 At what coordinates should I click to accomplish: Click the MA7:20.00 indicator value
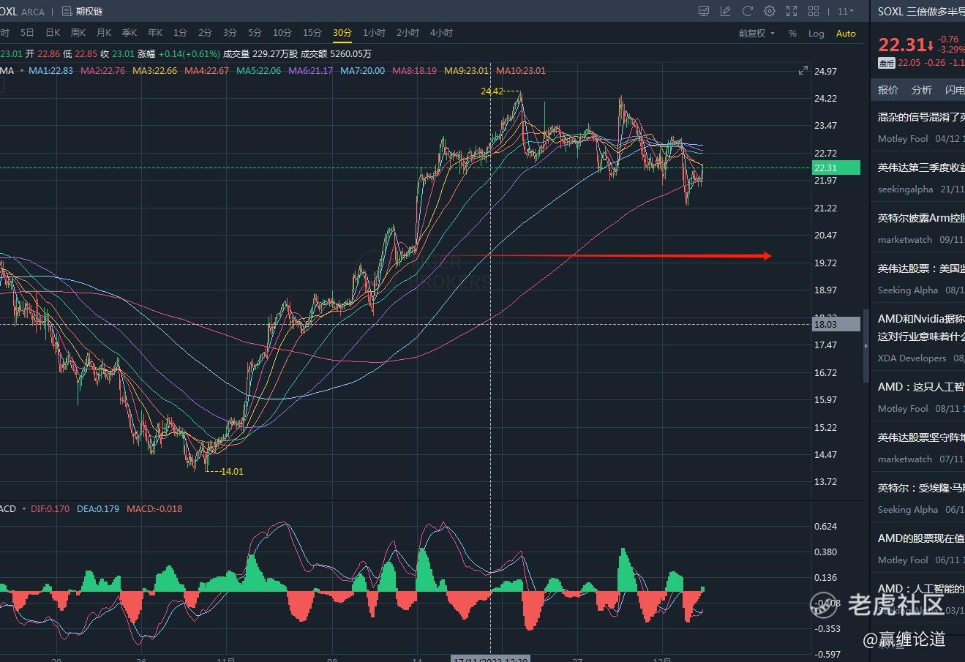pos(362,71)
